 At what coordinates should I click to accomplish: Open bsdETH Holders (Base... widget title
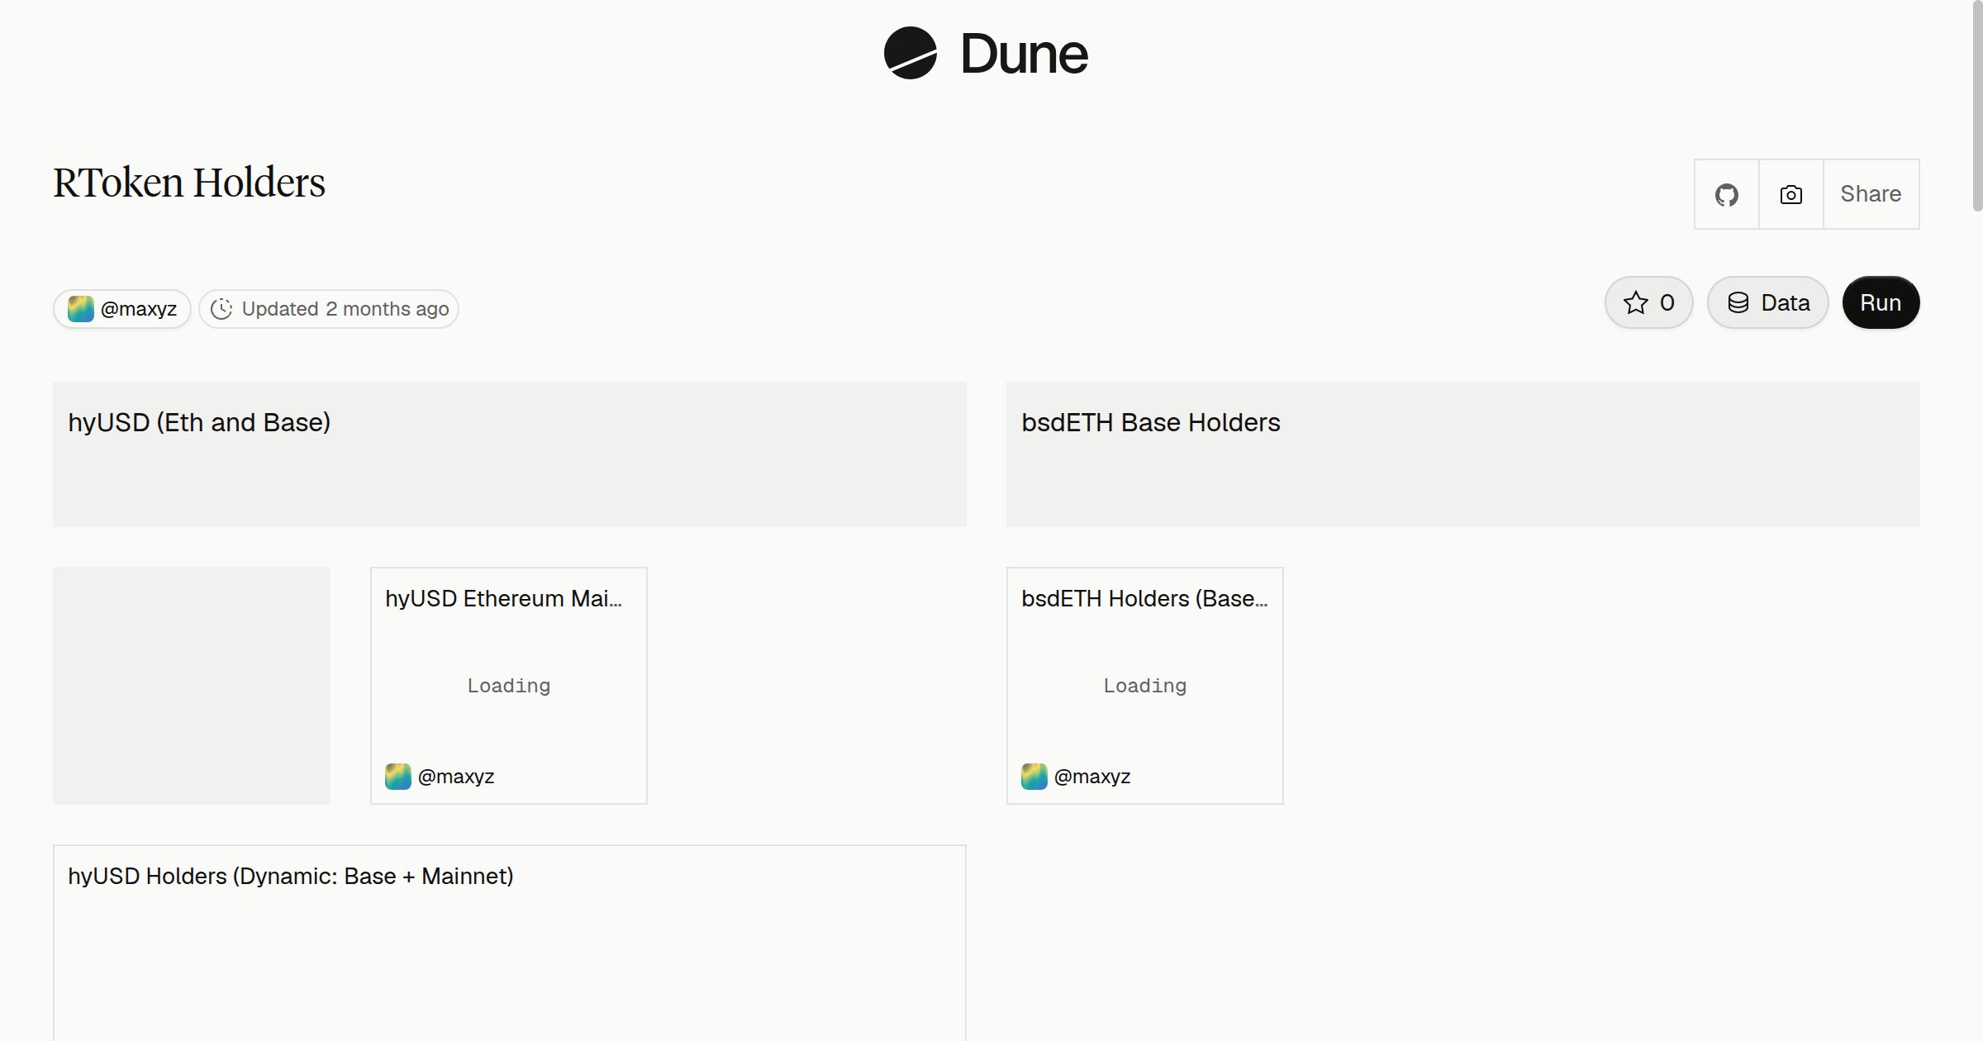pyautogui.click(x=1144, y=599)
